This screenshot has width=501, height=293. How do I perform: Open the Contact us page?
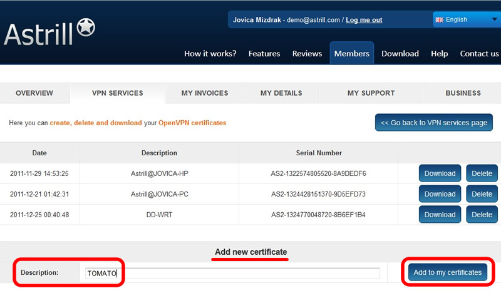click(479, 53)
